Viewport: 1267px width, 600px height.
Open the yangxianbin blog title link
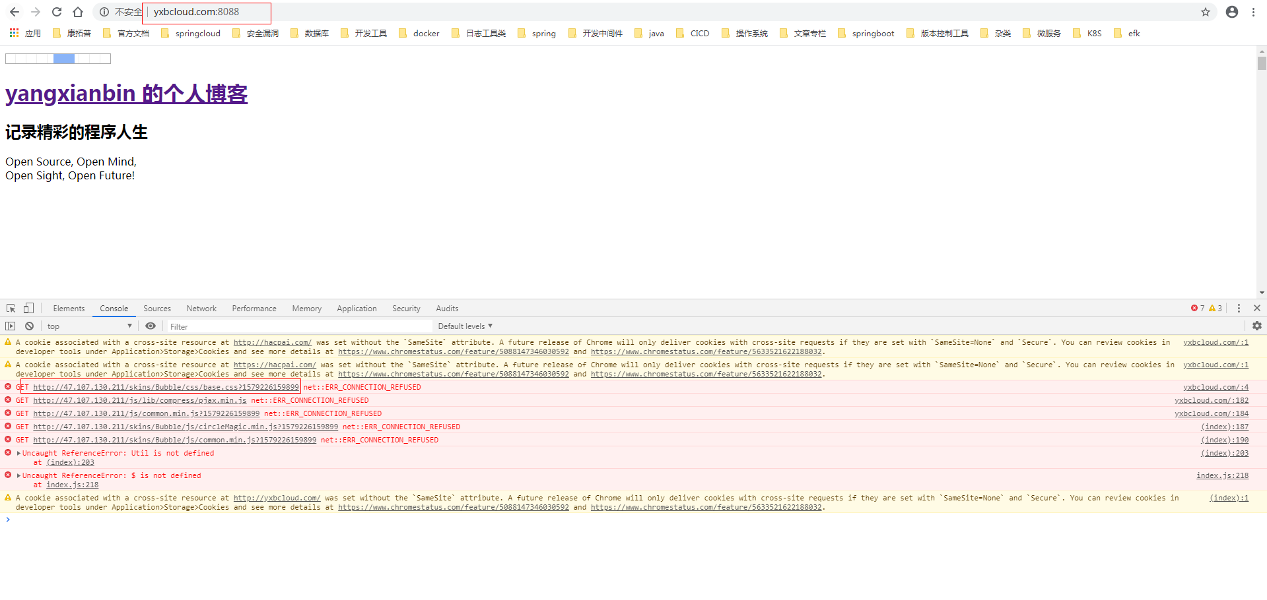point(126,94)
